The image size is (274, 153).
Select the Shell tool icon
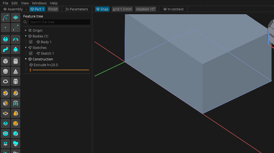point(5,103)
